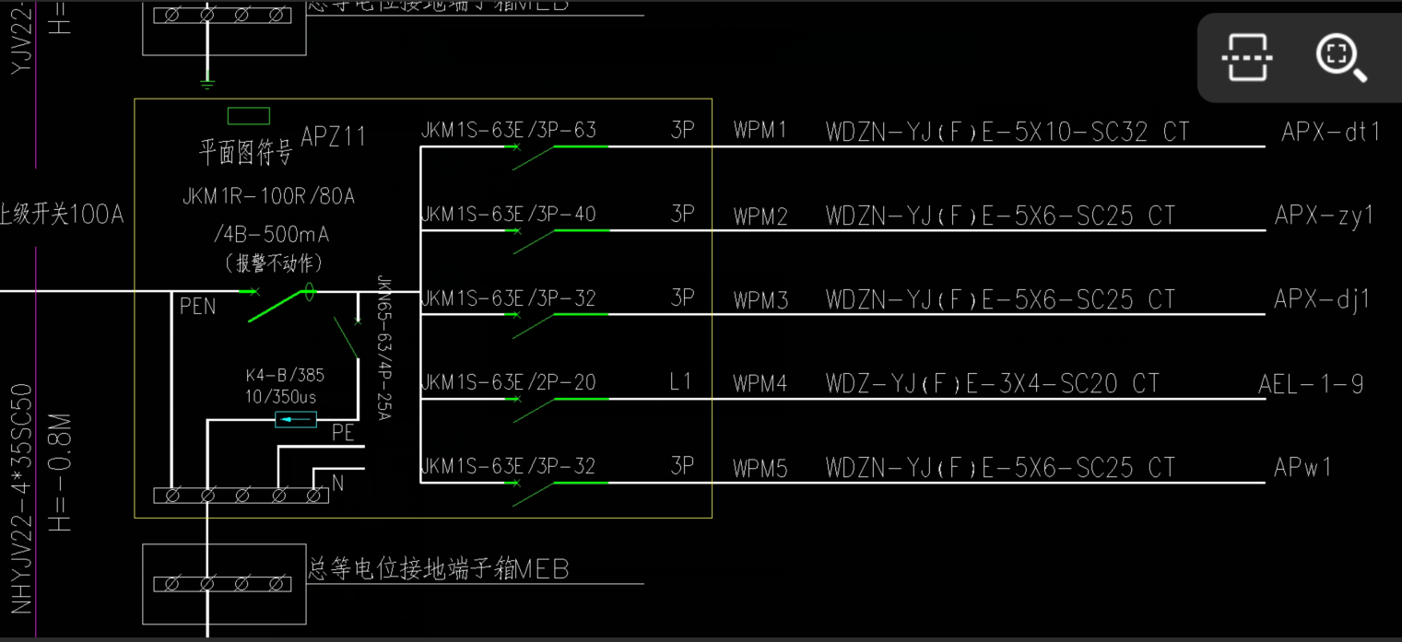
Task: Click the K4-B/385 surge protector label
Action: tap(284, 376)
